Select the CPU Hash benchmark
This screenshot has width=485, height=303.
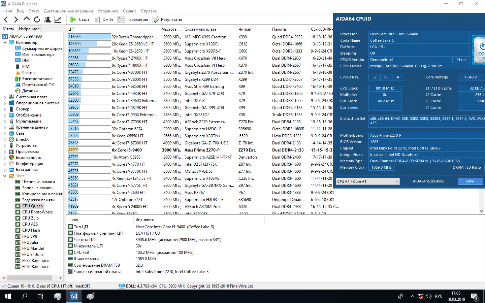(28, 230)
